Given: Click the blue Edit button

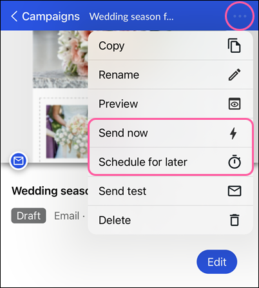Looking at the screenshot, I should point(217,262).
